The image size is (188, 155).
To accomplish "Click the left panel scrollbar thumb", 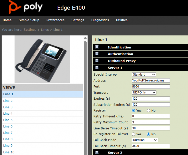I will click(85, 98).
